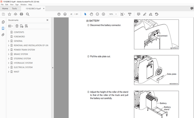
Task: Switch to the Tools tab
Action: point(14,8)
